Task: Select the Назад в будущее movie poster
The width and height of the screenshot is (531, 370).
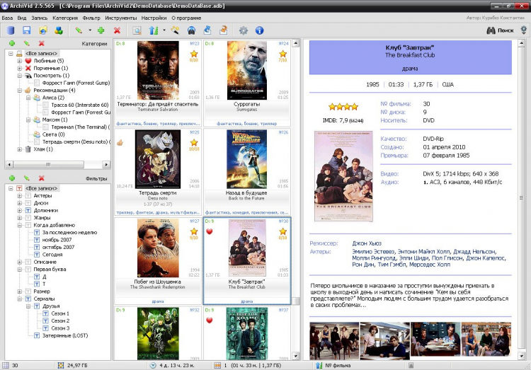Action: coord(246,159)
